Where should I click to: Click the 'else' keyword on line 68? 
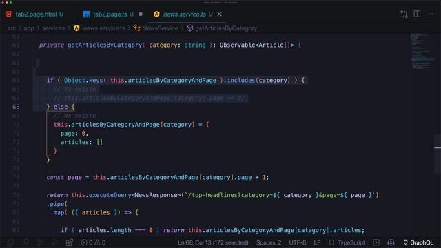pyautogui.click(x=61, y=107)
